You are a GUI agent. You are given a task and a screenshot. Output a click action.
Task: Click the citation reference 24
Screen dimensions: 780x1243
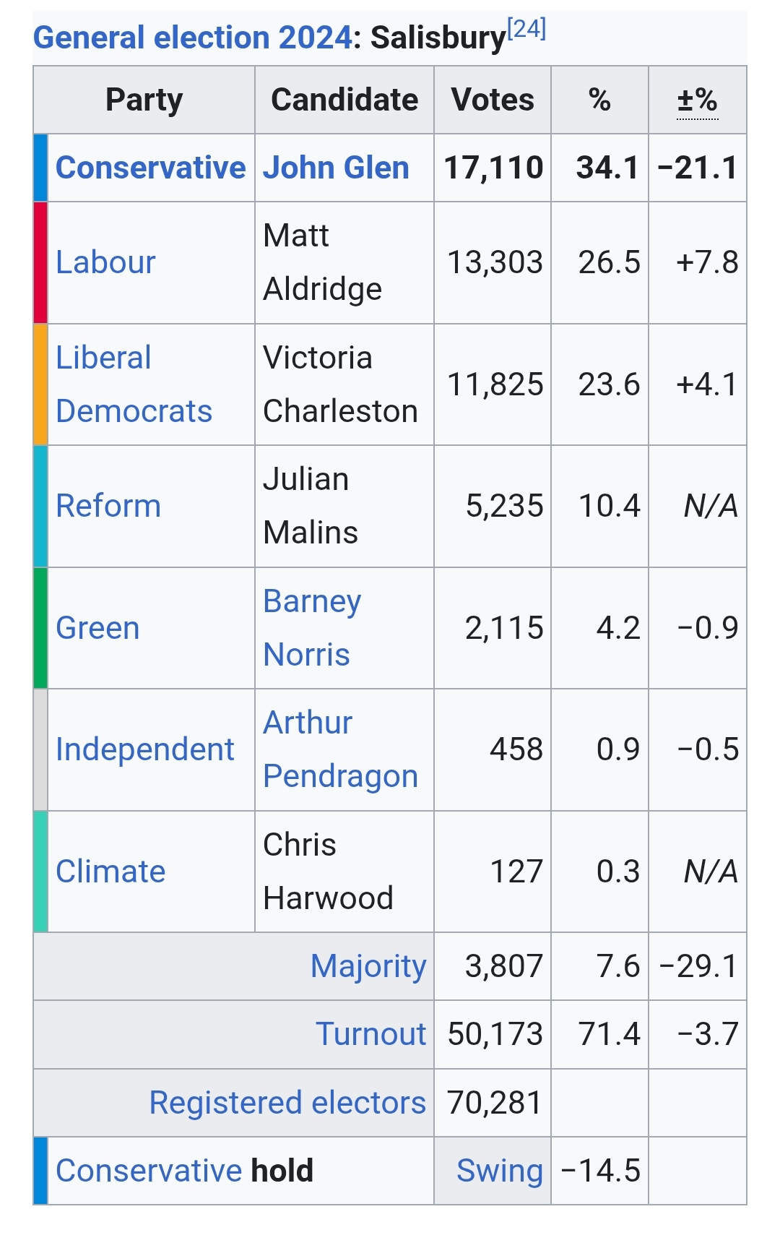[x=526, y=29]
